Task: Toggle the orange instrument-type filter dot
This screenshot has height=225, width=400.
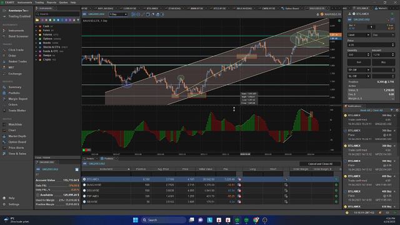Action: click(46, 20)
